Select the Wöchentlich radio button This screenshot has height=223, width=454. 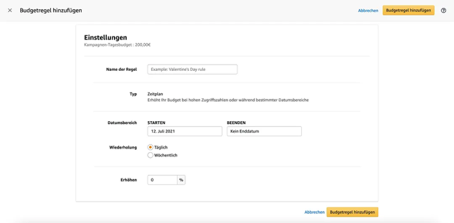click(x=151, y=155)
